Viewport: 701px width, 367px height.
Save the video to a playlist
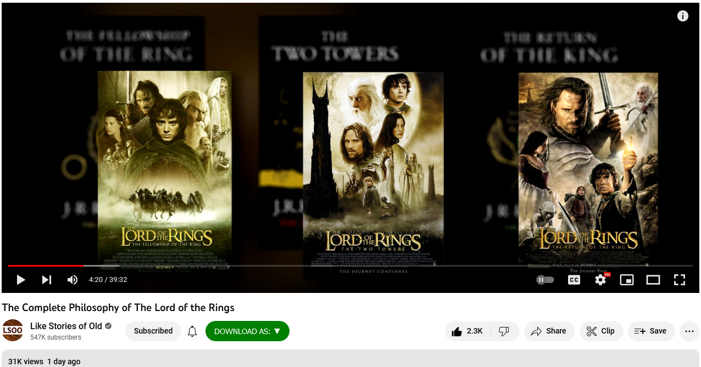click(x=651, y=331)
